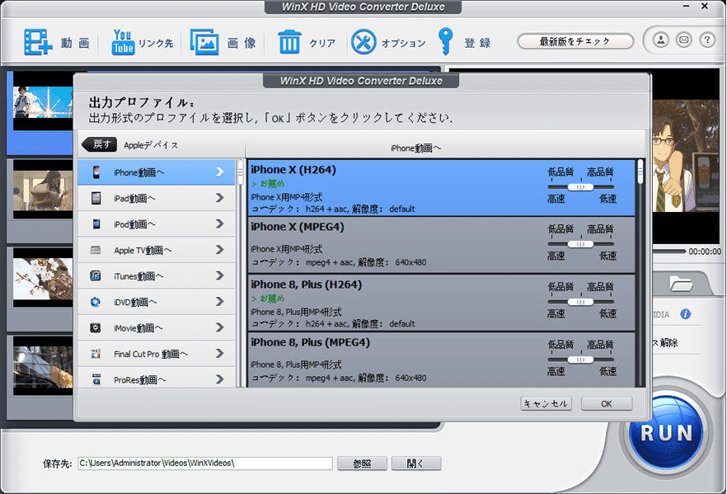Adjust the iPhone X (H264) quality slider

(580, 186)
